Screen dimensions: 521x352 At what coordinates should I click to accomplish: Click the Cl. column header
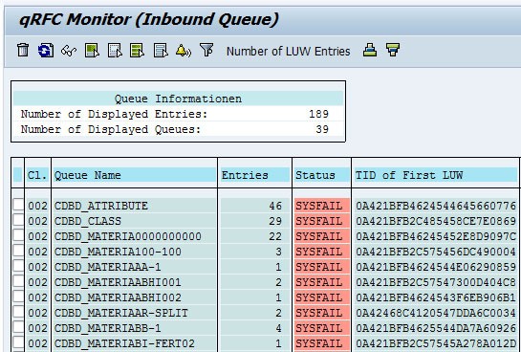coord(37,175)
